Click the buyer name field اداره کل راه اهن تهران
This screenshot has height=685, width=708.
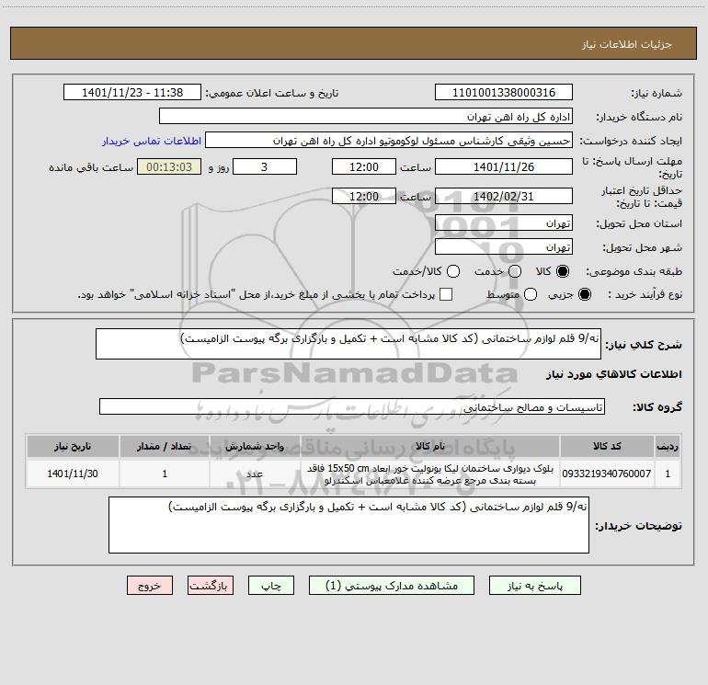coord(366,117)
